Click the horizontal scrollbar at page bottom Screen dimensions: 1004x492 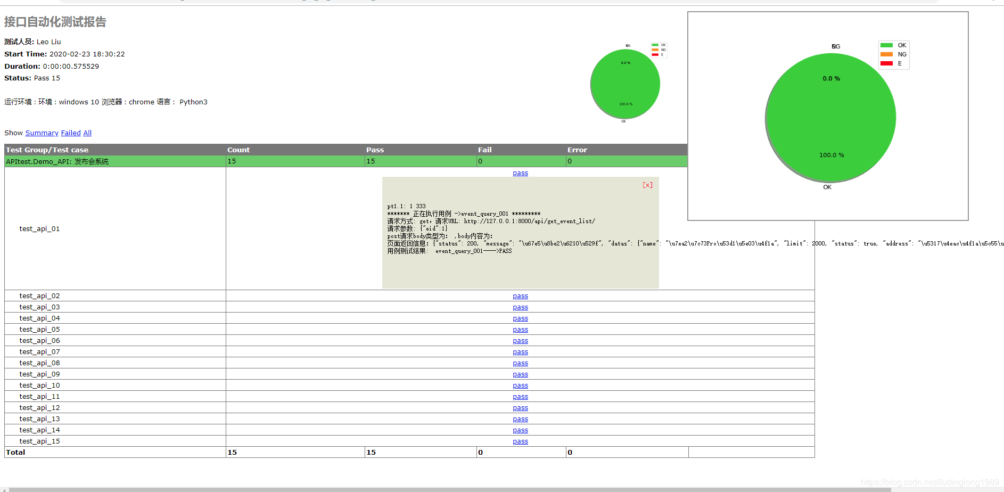tap(450, 490)
